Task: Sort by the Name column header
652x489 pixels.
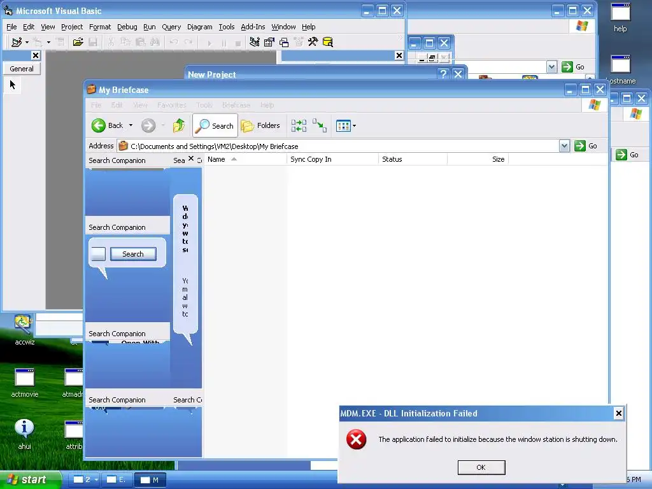Action: click(245, 159)
